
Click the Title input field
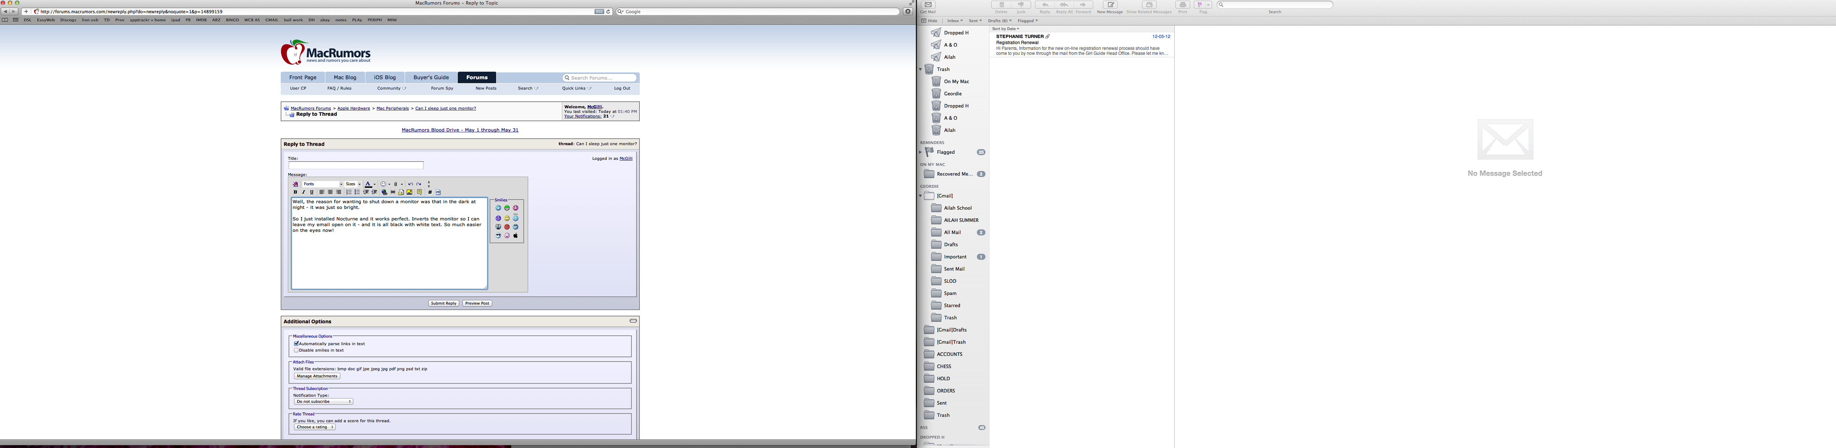click(356, 165)
